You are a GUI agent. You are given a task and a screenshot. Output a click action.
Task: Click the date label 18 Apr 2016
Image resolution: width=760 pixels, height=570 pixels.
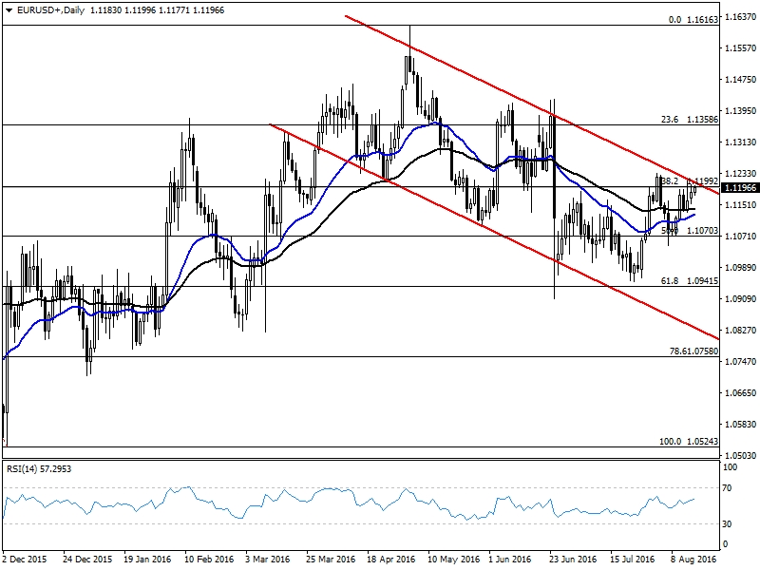coord(391,559)
